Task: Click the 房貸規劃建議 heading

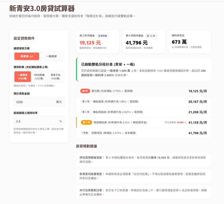Action: point(86,146)
